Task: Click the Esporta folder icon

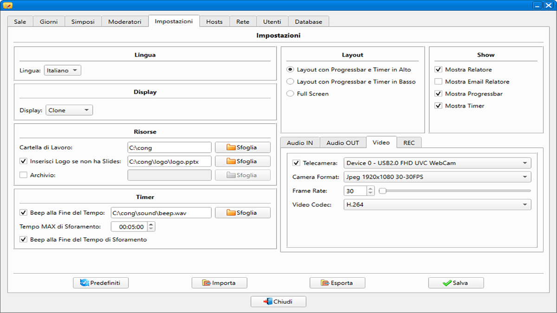Action: 325,283
